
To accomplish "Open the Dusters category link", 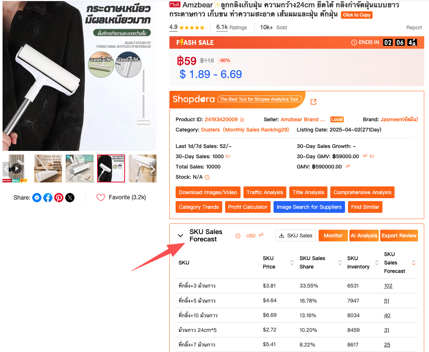I will point(210,130).
